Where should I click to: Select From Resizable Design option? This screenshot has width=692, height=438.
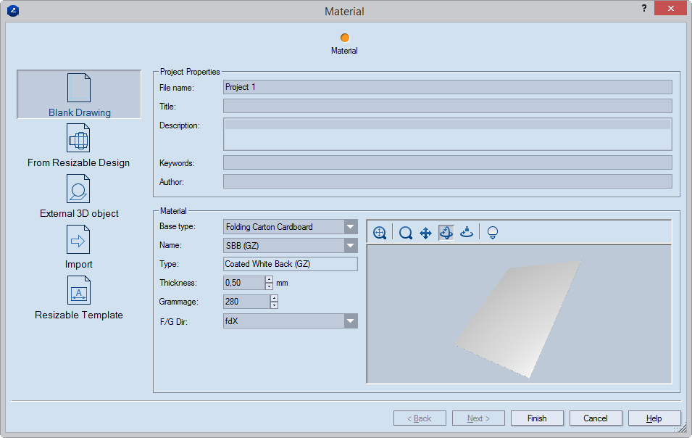pos(78,146)
